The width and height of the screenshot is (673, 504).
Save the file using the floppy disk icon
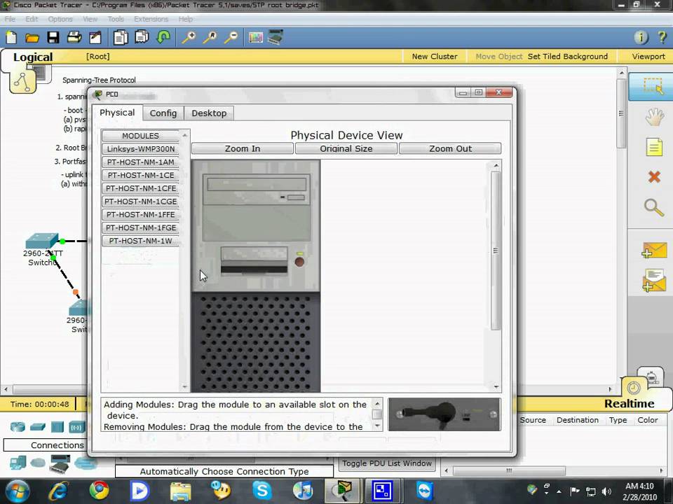(53, 38)
